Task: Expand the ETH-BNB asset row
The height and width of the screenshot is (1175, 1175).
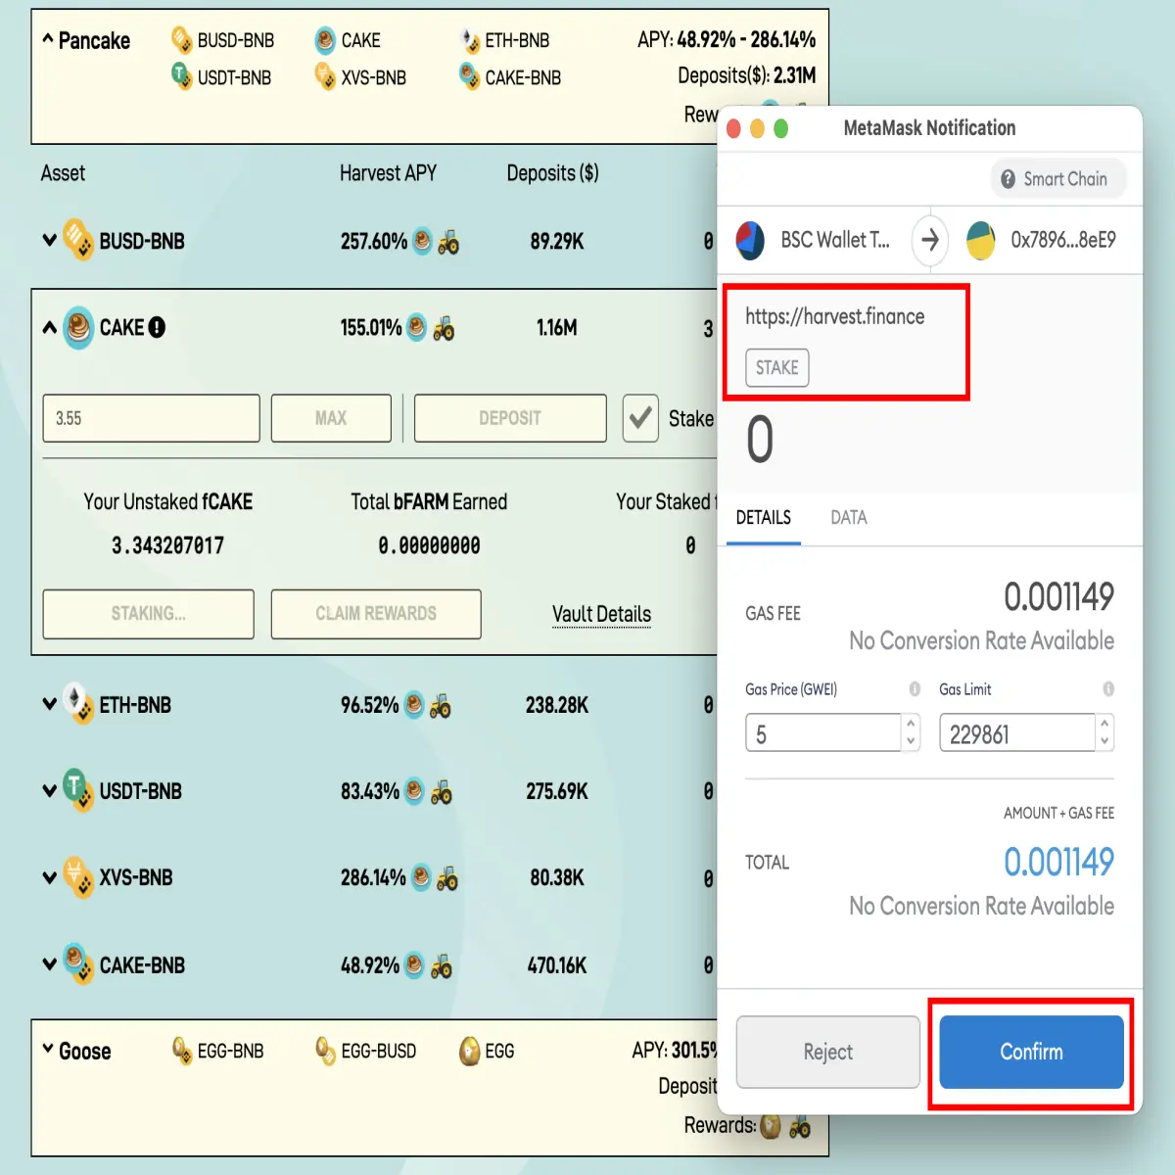Action: pyautogui.click(x=49, y=704)
